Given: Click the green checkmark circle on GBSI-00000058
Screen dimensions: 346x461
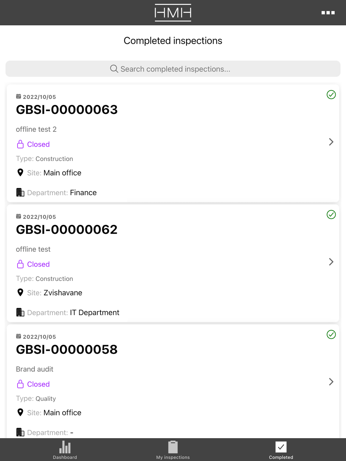Looking at the screenshot, I should coord(331,335).
